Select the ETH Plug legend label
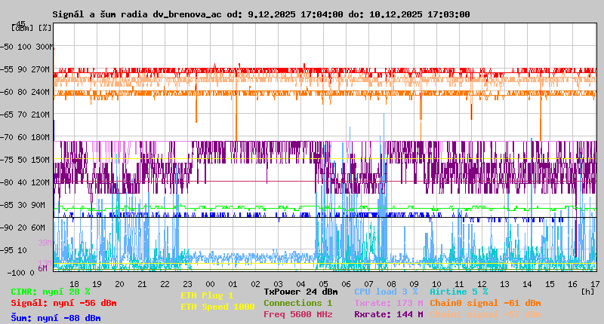 [x=207, y=295]
